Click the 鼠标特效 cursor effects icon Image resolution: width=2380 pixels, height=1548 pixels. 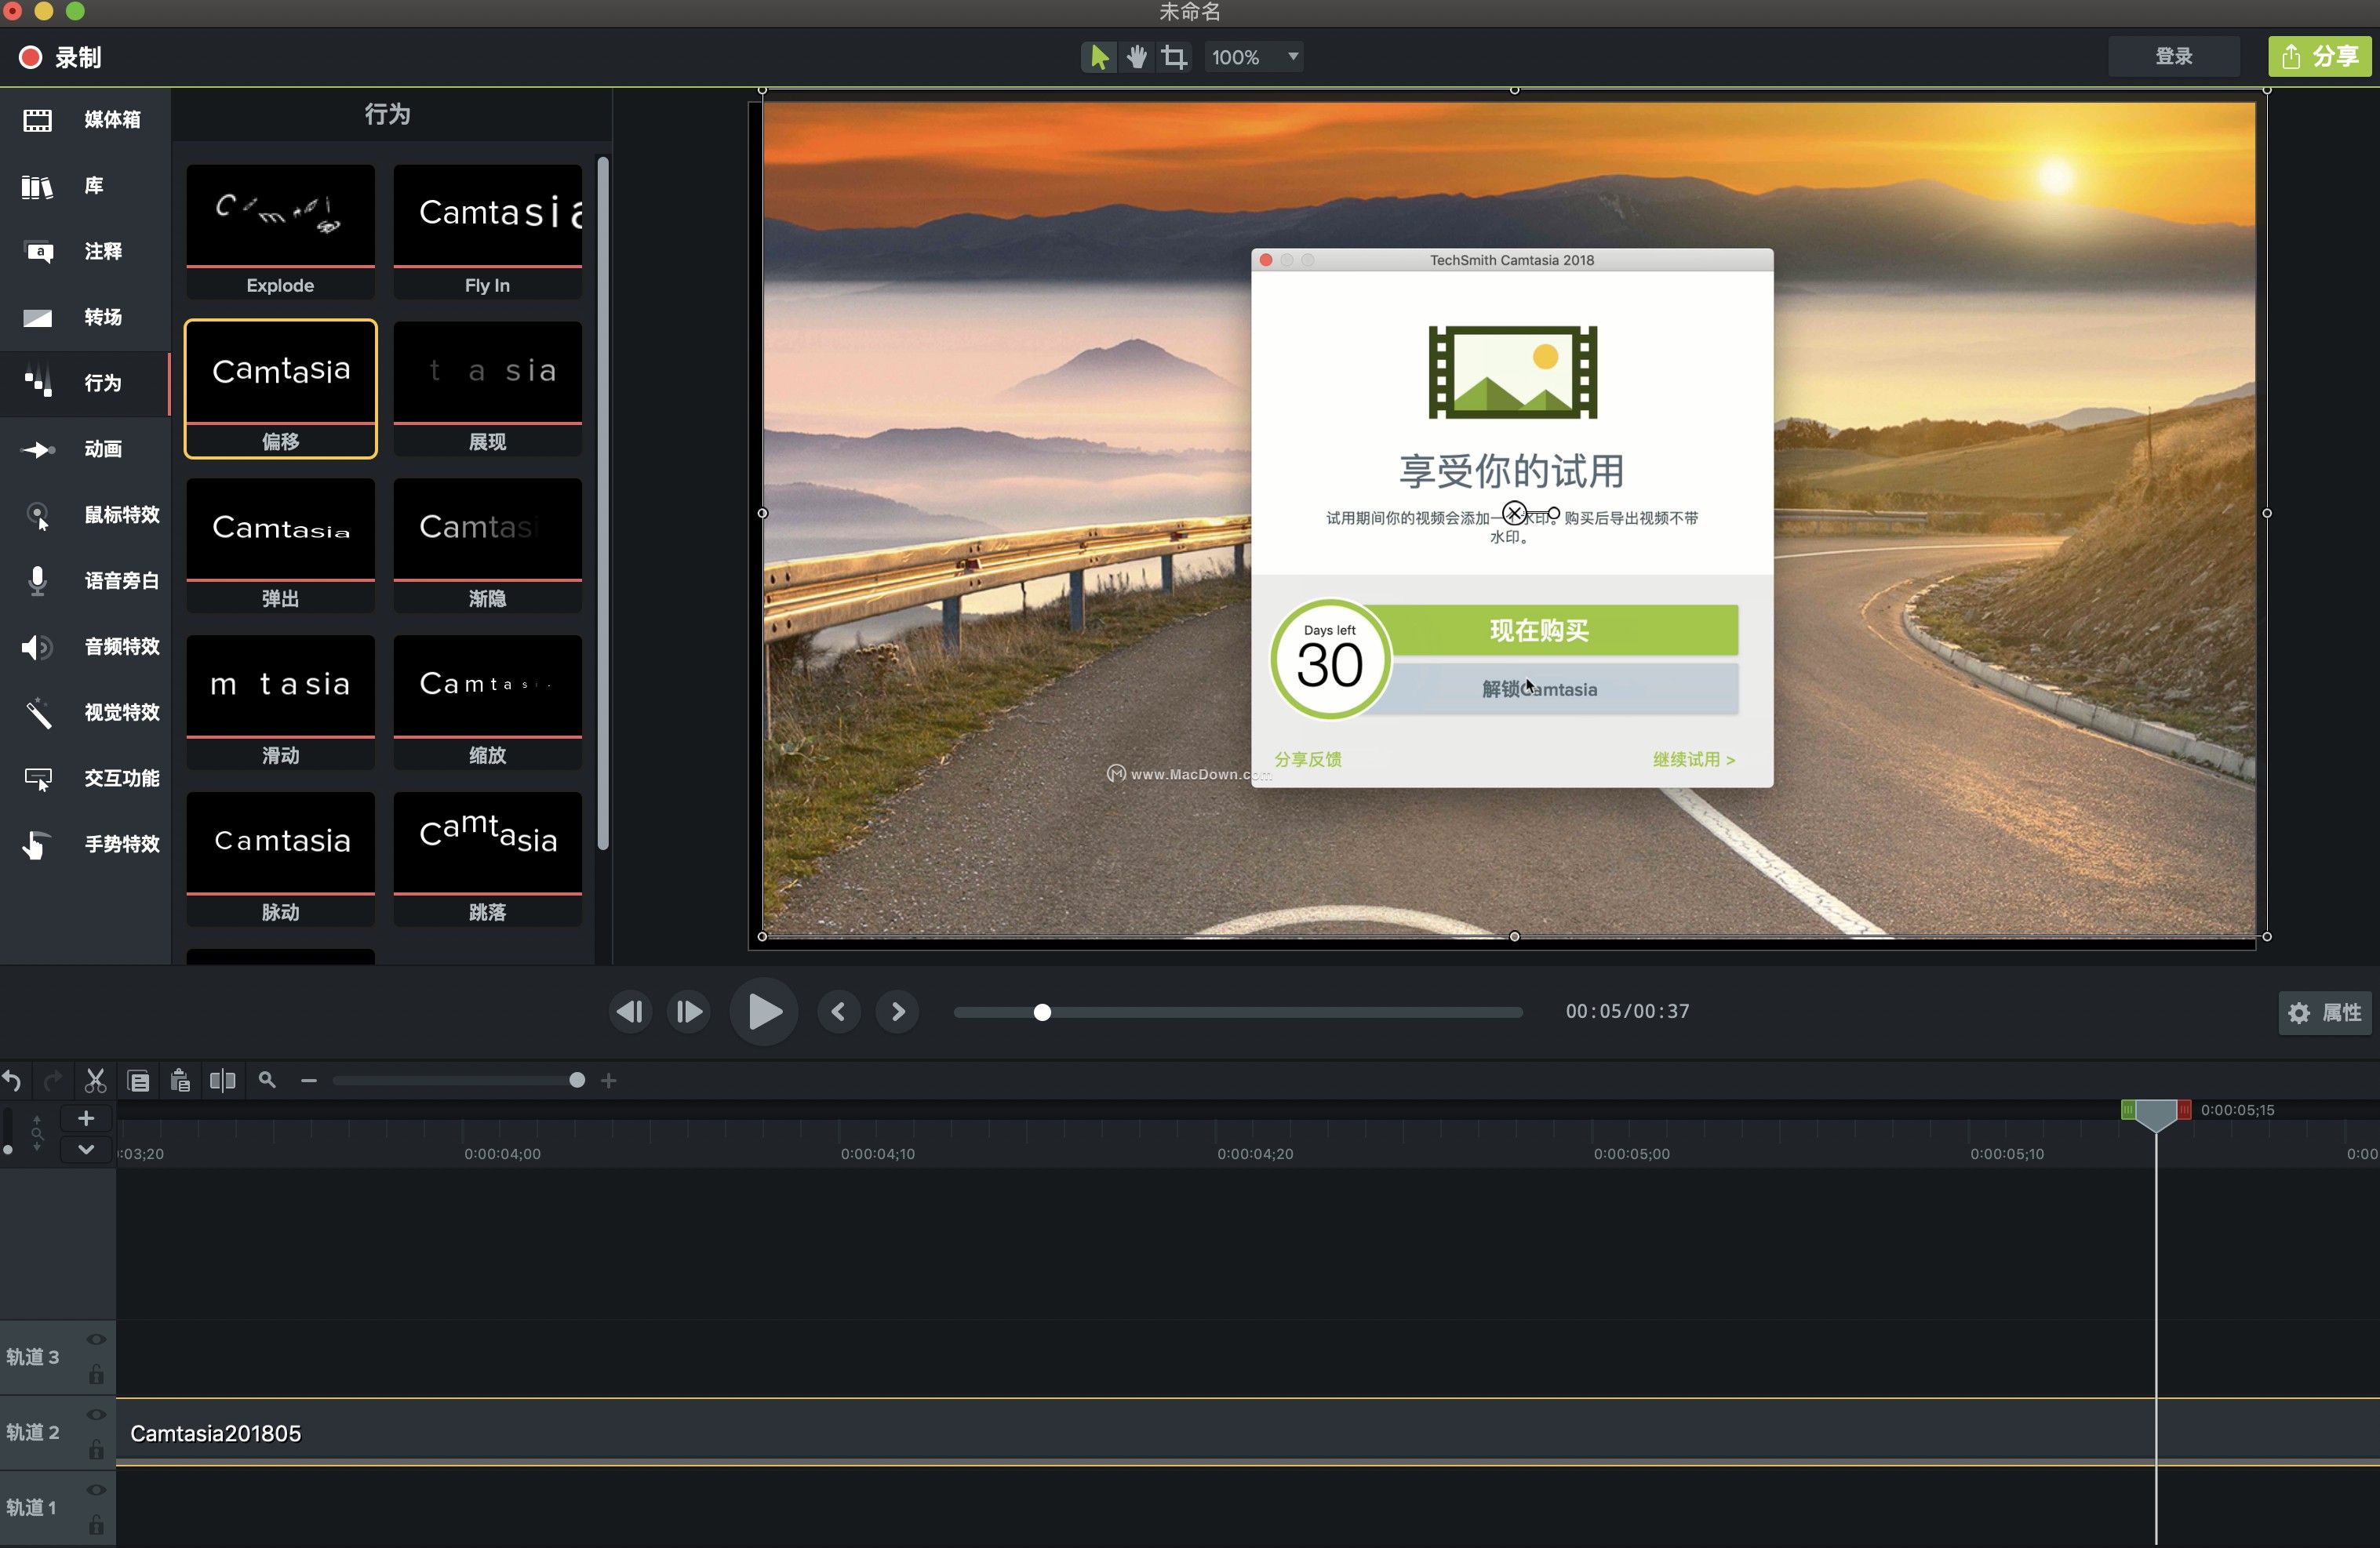point(38,516)
